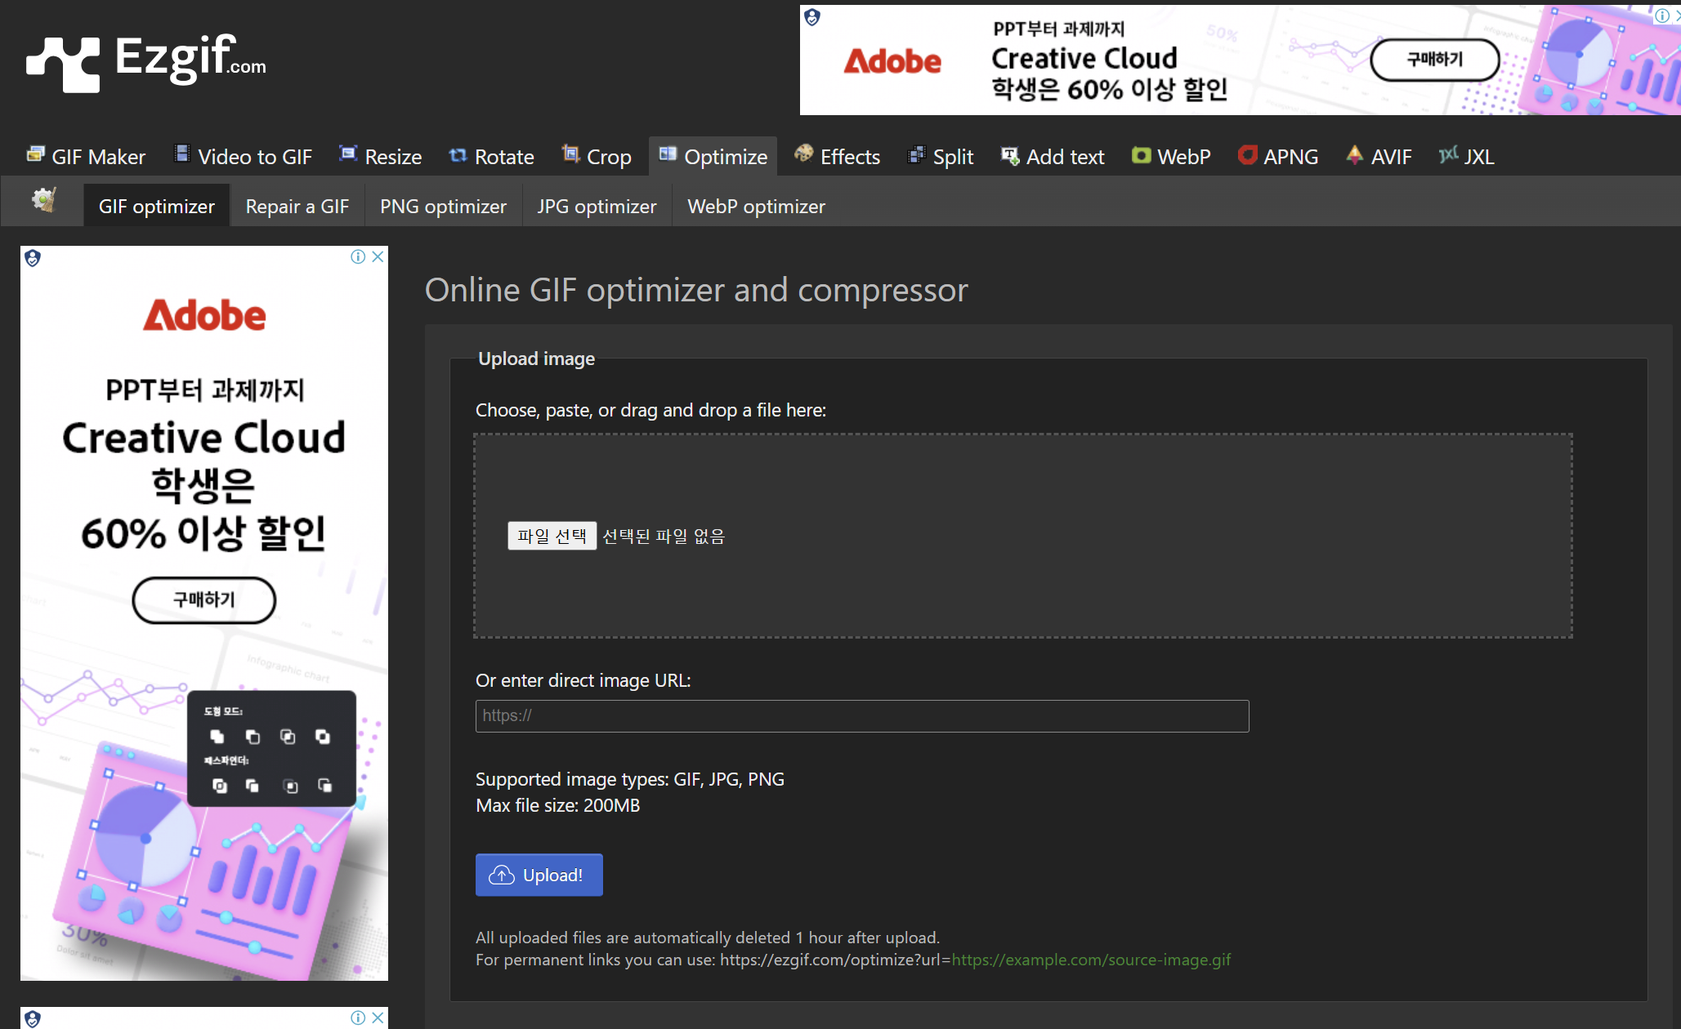Switch to JPG optimizer tab
Viewport: 1681px width, 1029px height.
pyautogui.click(x=597, y=206)
